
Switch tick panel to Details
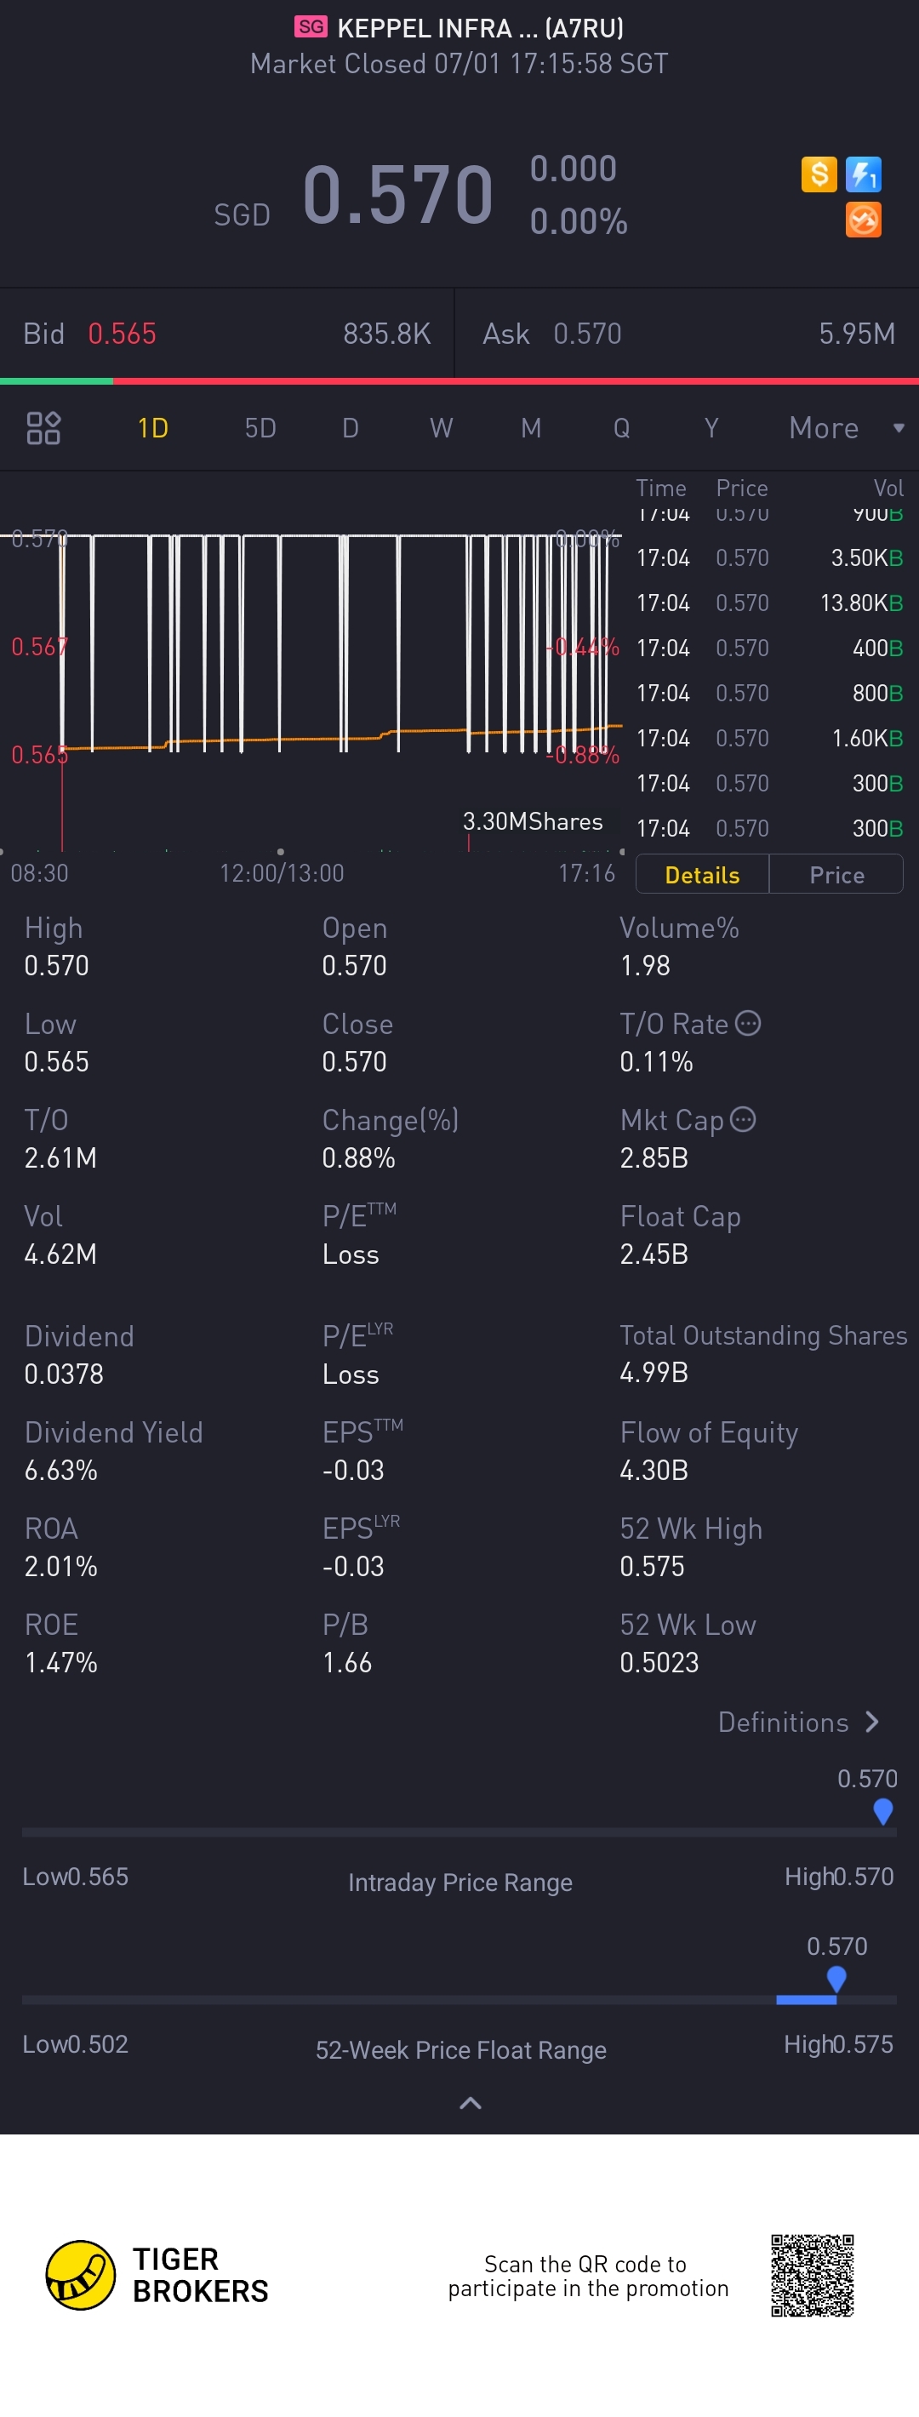click(702, 875)
